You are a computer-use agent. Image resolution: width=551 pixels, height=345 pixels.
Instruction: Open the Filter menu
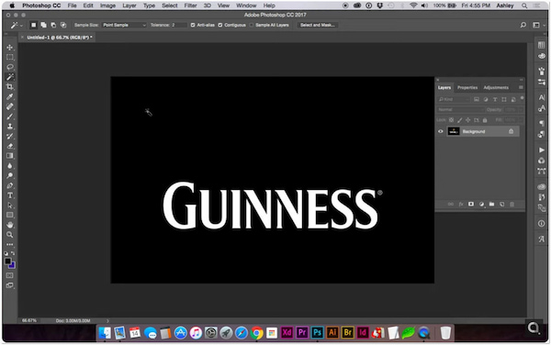[190, 6]
